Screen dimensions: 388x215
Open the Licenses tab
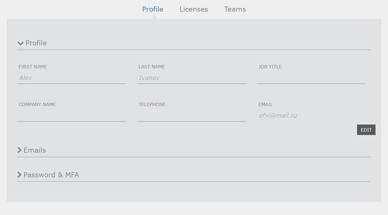tap(194, 9)
